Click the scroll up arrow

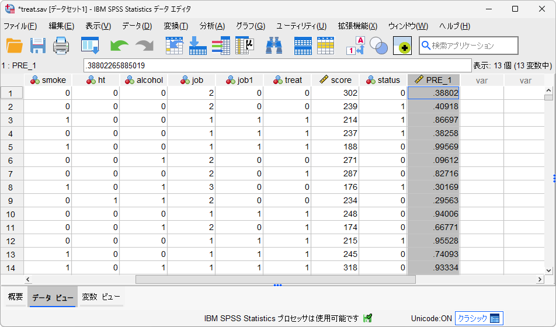pos(548,91)
